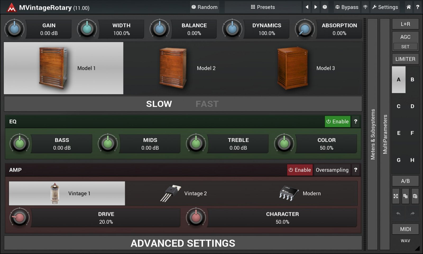Click the paste preset icon
Image resolution: width=423 pixels, height=254 pixels.
click(415, 196)
